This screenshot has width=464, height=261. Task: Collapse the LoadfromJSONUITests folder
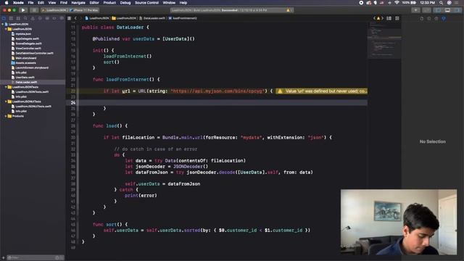click(x=6, y=101)
